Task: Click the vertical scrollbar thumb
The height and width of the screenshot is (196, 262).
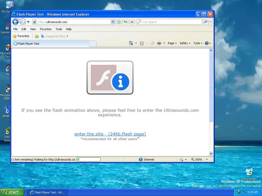Action: [x=211, y=87]
